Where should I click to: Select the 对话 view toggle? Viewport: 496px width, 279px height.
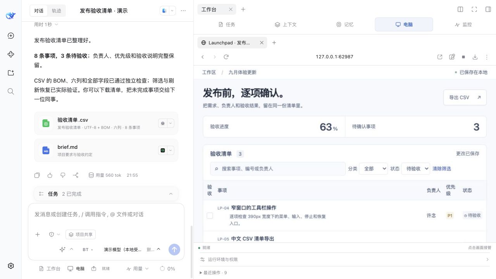point(39,11)
